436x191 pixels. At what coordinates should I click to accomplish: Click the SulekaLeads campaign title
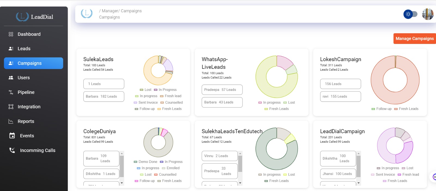point(98,59)
